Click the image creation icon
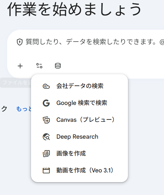164x195 pixels. point(46,154)
